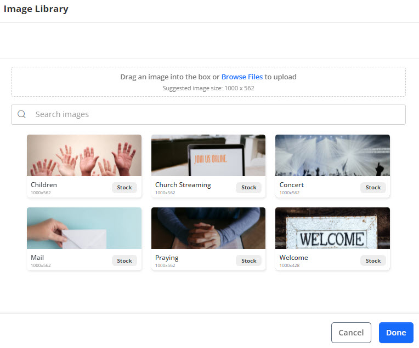Click the magnifier icon in search bar
The width and height of the screenshot is (419, 348).
[22, 114]
